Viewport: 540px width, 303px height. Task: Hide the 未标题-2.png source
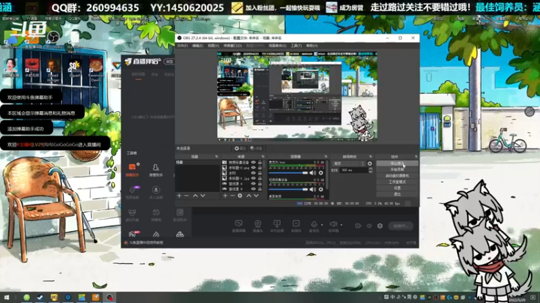coord(254,168)
